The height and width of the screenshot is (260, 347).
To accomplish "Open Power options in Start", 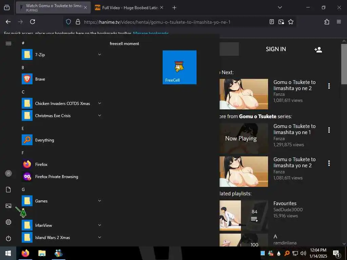I will (x=8, y=238).
